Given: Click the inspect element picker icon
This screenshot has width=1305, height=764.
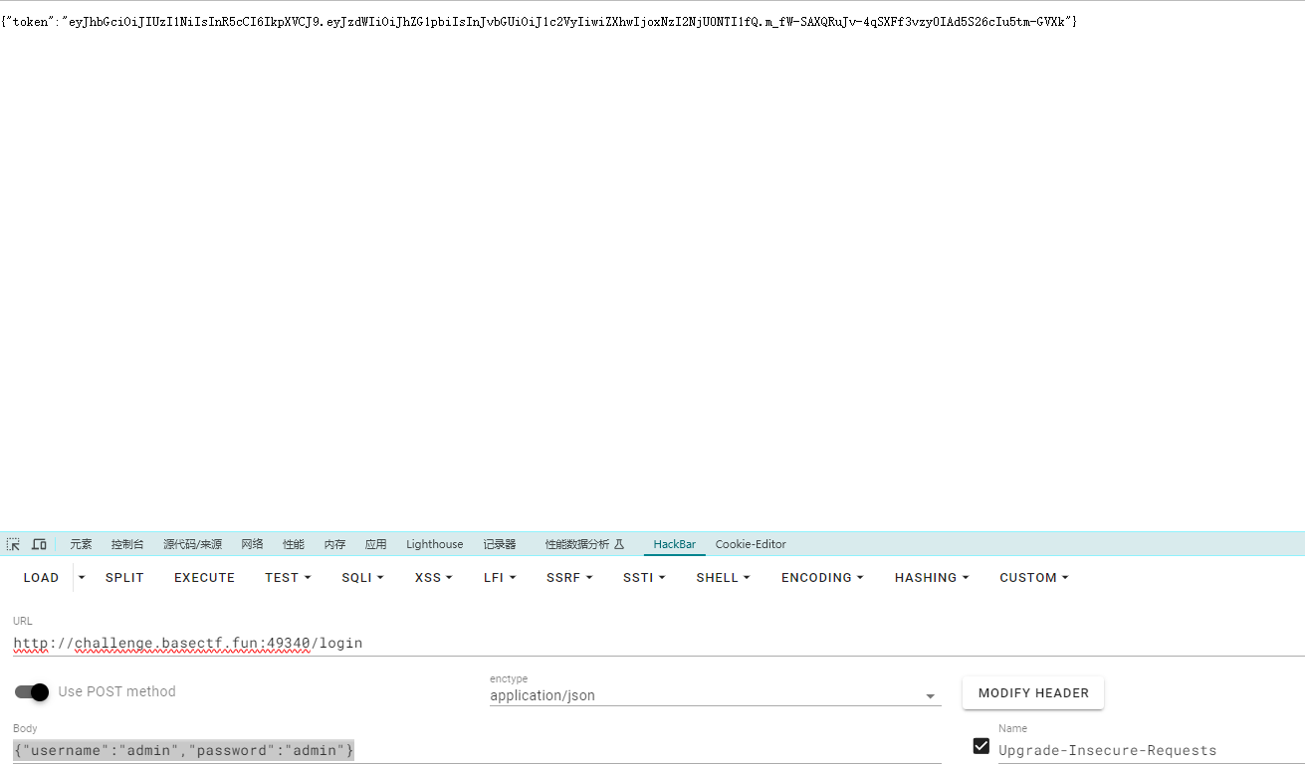Looking at the screenshot, I should [13, 544].
